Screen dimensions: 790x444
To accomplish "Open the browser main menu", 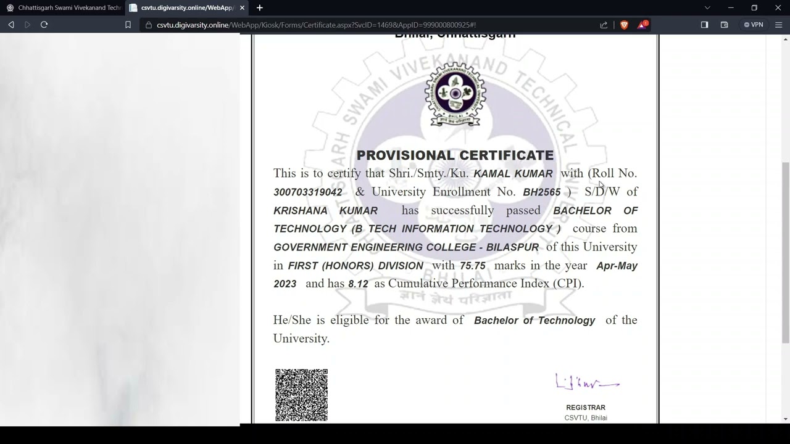I will [778, 25].
